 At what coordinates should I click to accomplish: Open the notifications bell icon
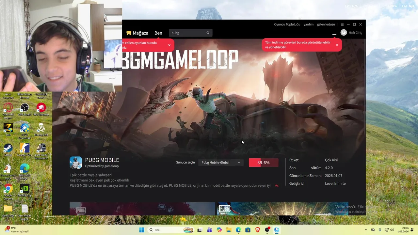click(412, 230)
